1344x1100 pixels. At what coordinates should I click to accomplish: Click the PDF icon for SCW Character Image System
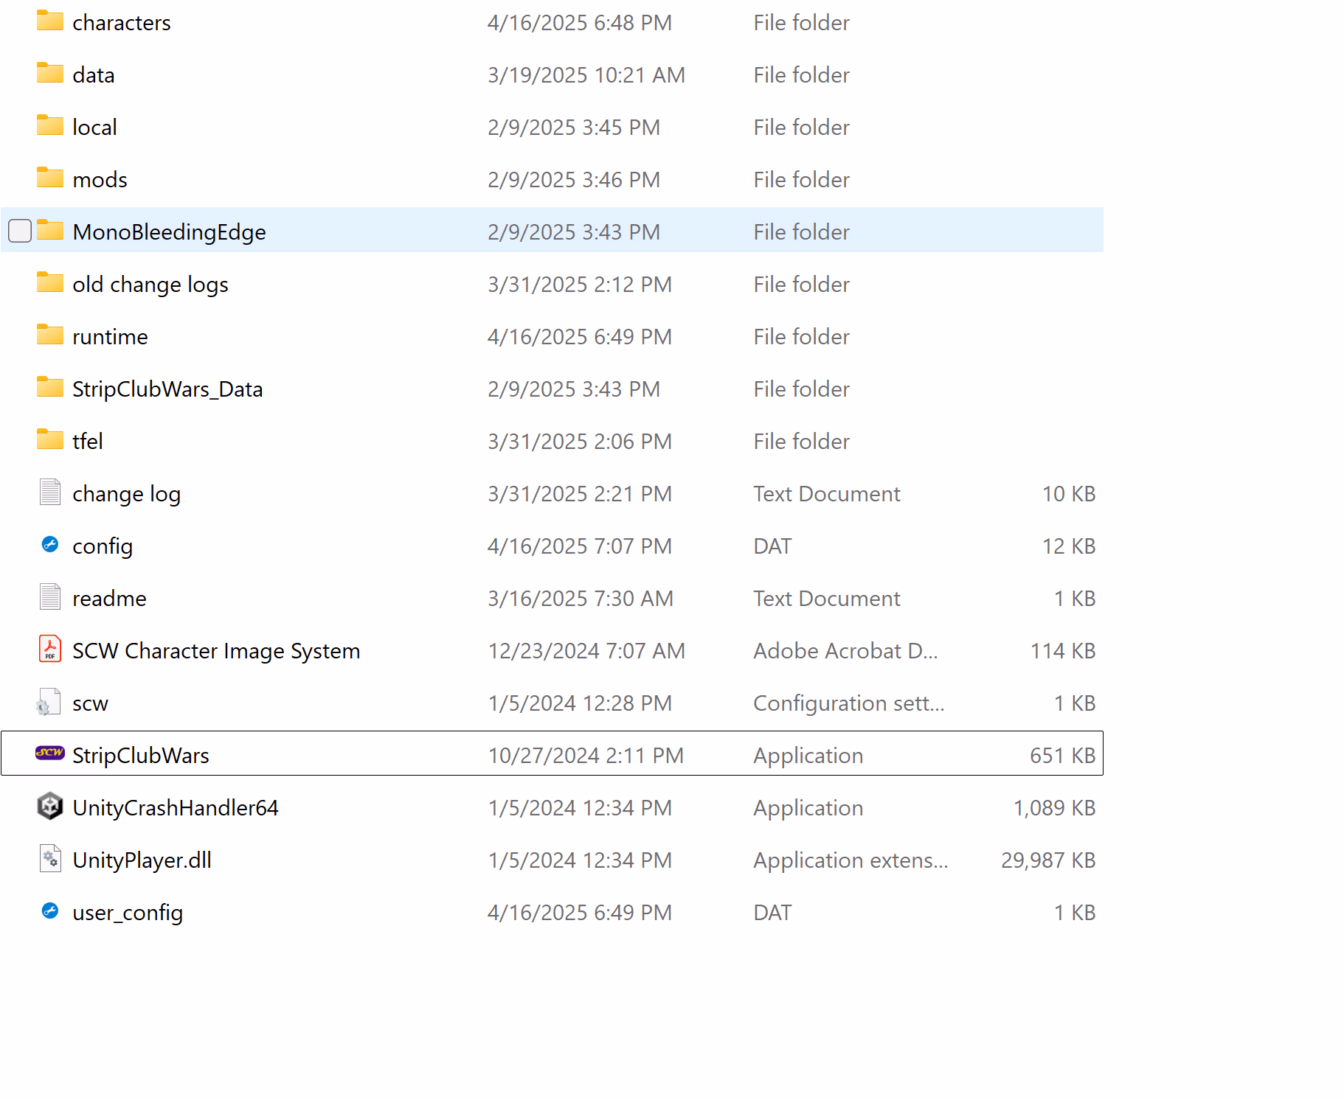tap(49, 650)
